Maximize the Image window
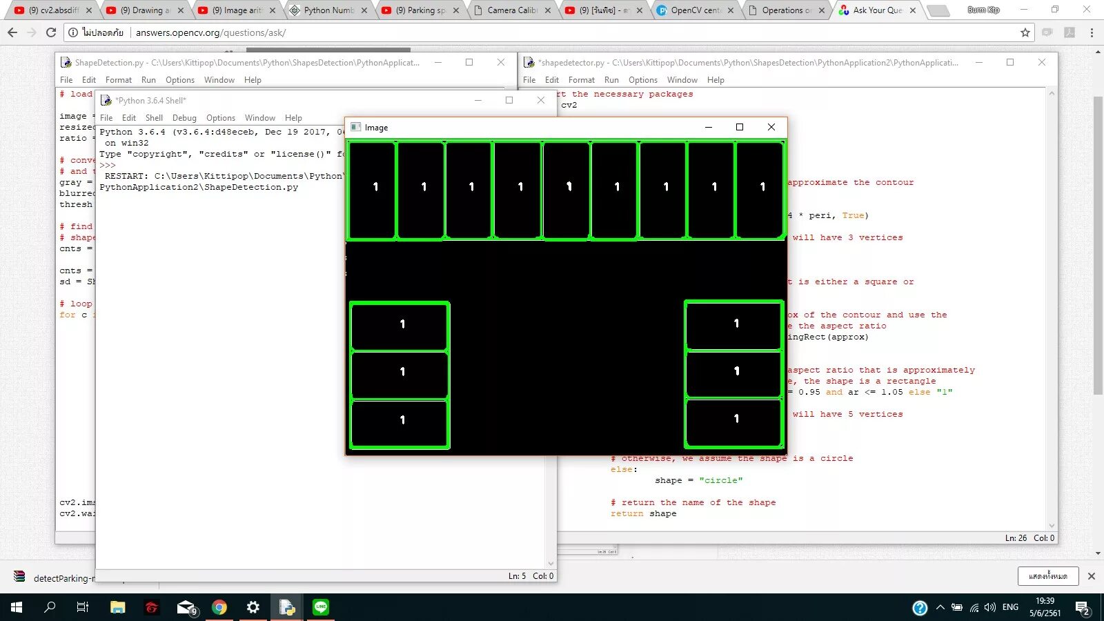 point(740,127)
